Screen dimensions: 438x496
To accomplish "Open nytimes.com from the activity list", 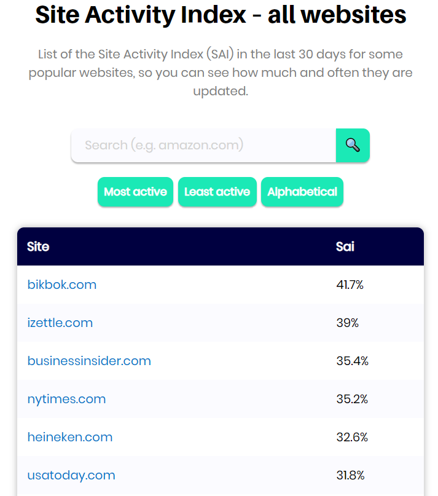I will coord(66,399).
